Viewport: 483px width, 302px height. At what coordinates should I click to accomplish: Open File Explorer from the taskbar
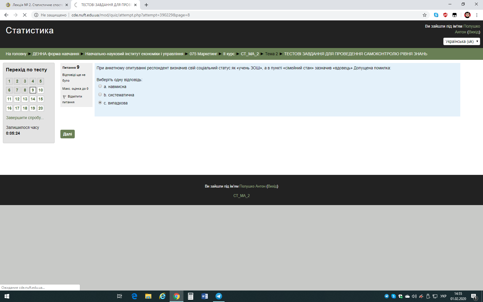tap(148, 296)
